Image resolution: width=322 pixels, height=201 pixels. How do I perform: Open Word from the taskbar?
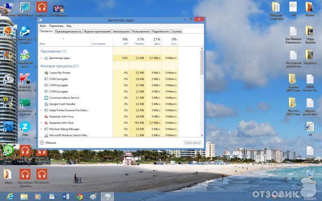pyautogui.click(x=65, y=197)
